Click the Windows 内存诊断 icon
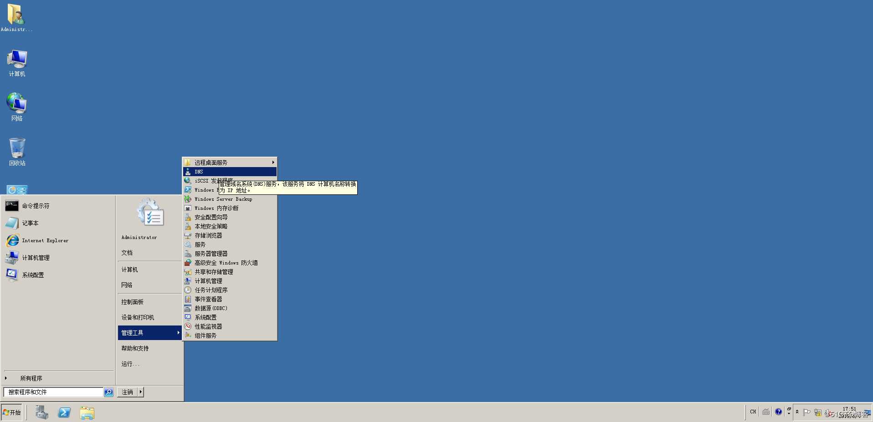 pos(188,208)
